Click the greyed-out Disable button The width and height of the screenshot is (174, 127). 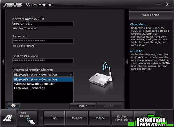[109, 106]
